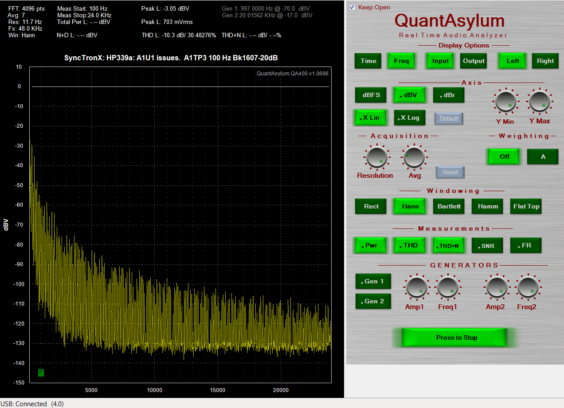Click the THD L readout value
Viewport: 564px width, 408px height.
pos(179,35)
